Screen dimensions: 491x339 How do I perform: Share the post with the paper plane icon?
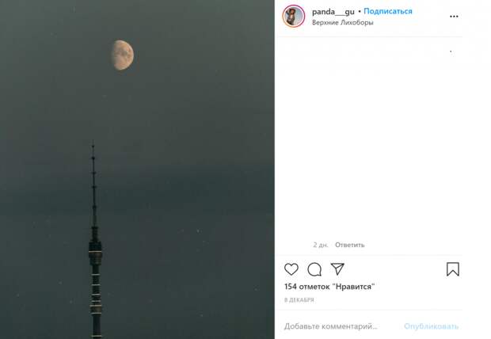pos(337,269)
